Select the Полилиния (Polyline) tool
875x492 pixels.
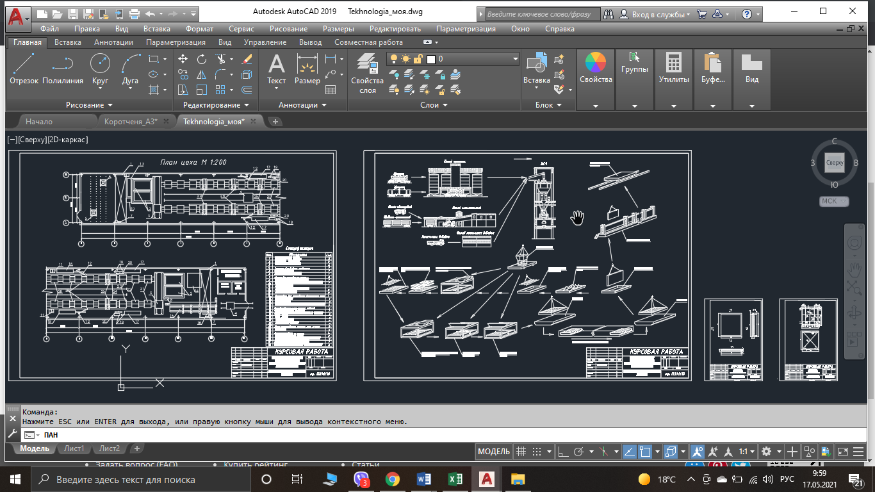[x=63, y=69]
